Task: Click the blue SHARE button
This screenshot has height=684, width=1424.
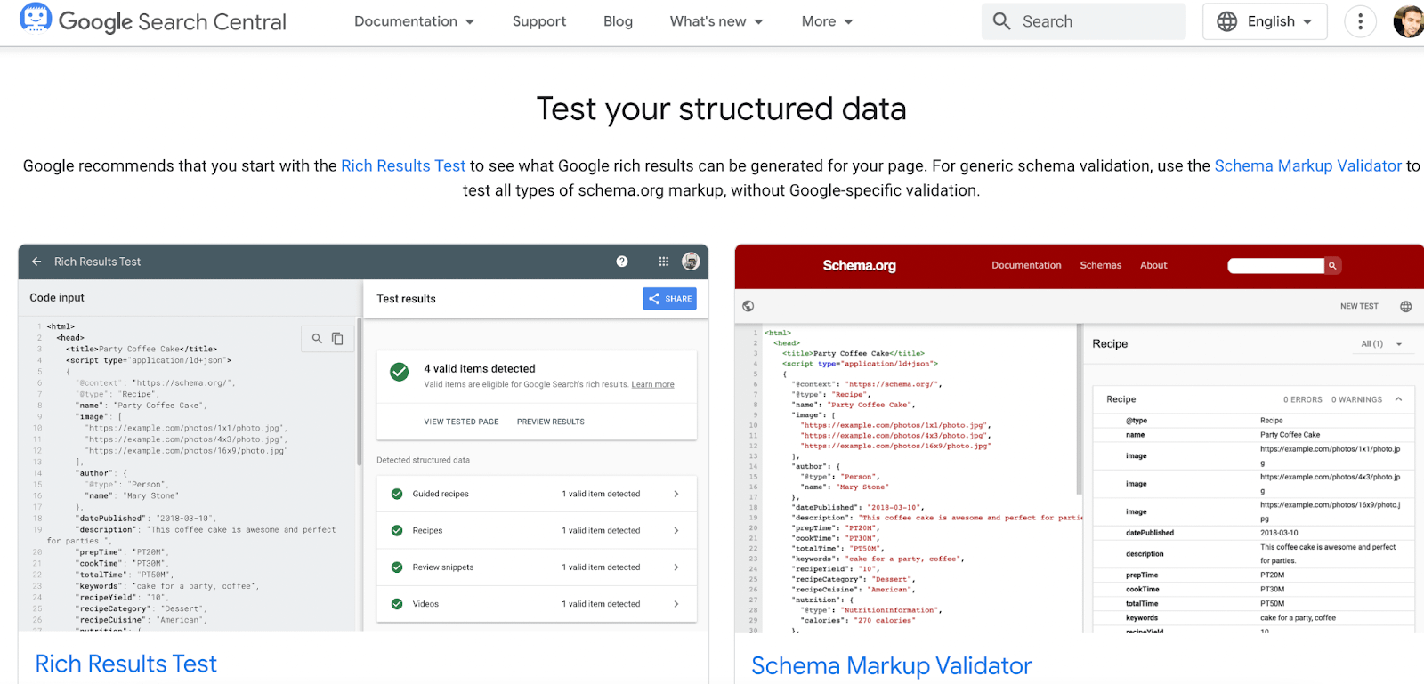Action: pyautogui.click(x=670, y=299)
